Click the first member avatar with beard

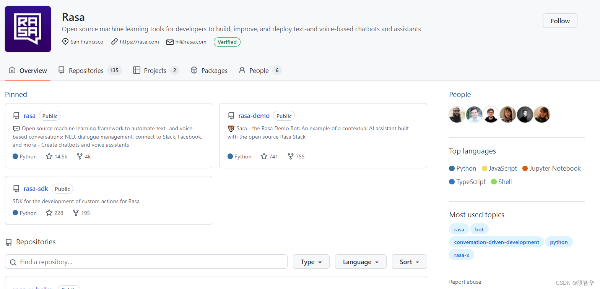(457, 115)
